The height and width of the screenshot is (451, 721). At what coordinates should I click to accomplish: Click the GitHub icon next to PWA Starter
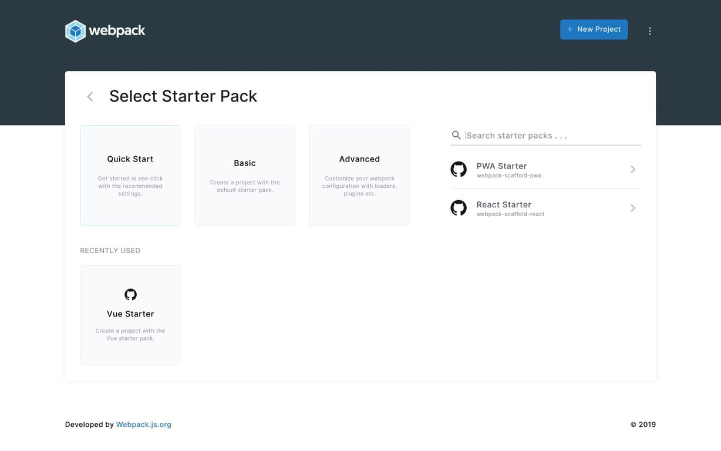pos(459,169)
